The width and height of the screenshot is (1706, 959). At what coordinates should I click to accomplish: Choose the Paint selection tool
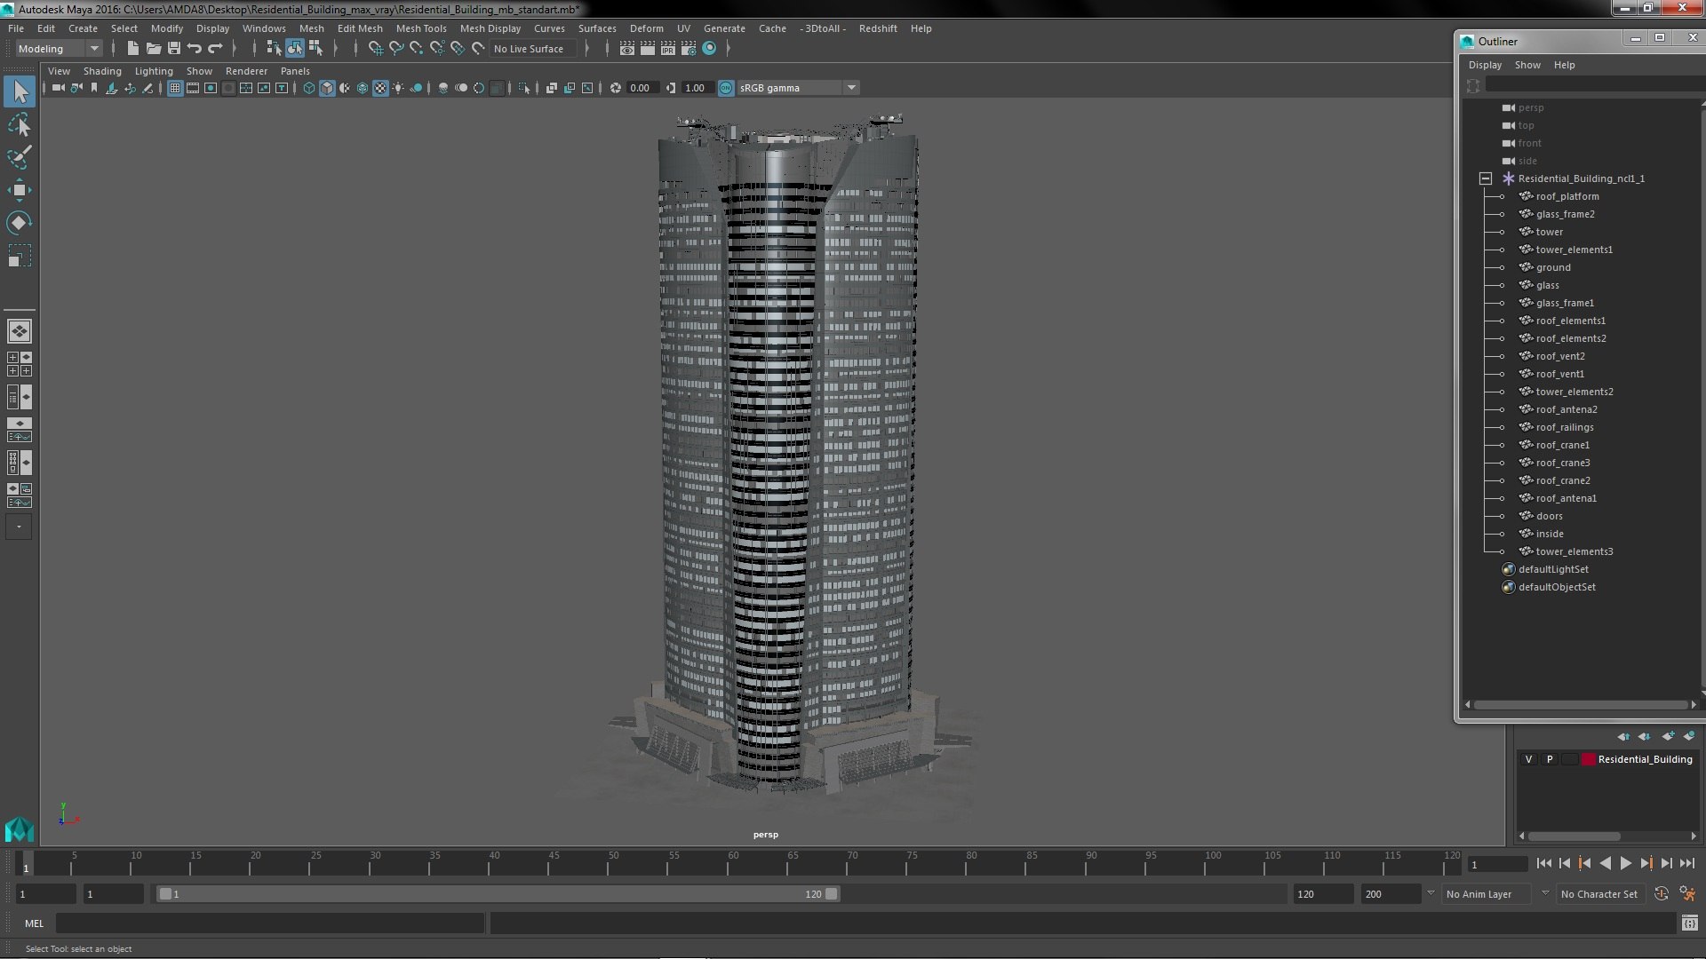tap(20, 157)
